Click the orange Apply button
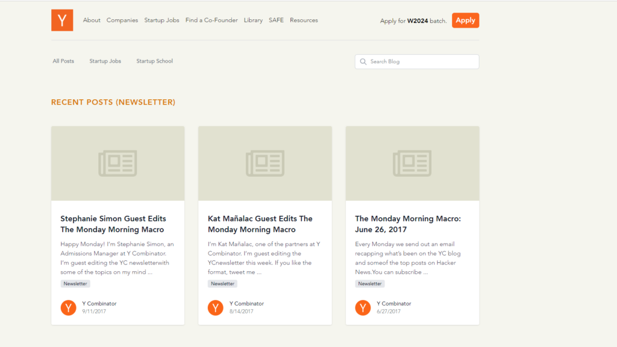Image resolution: width=617 pixels, height=347 pixels. pos(465,20)
